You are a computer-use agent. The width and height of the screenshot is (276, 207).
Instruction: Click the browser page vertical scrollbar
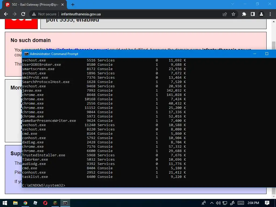pos(274,45)
